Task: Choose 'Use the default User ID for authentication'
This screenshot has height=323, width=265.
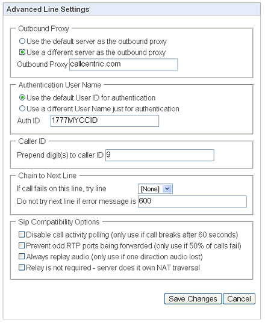Action: (x=22, y=97)
